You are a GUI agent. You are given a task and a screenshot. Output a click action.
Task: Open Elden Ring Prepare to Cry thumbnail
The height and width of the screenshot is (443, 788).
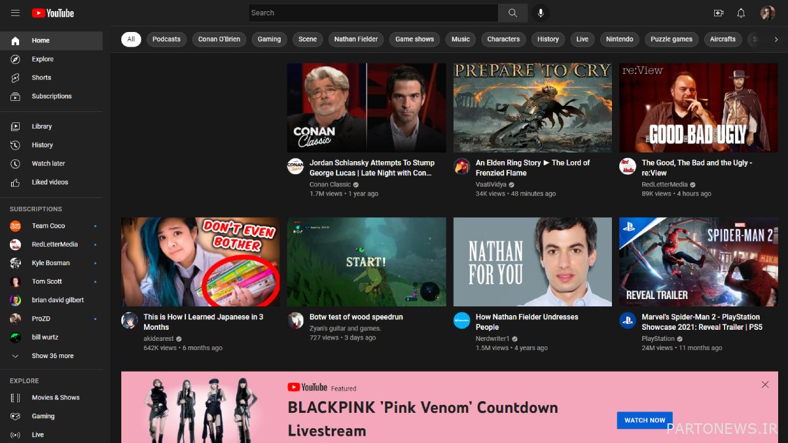[533, 108]
